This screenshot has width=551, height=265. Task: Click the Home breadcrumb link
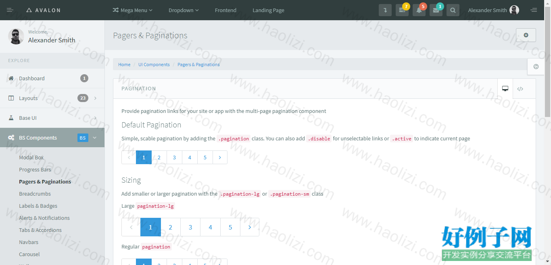click(124, 65)
